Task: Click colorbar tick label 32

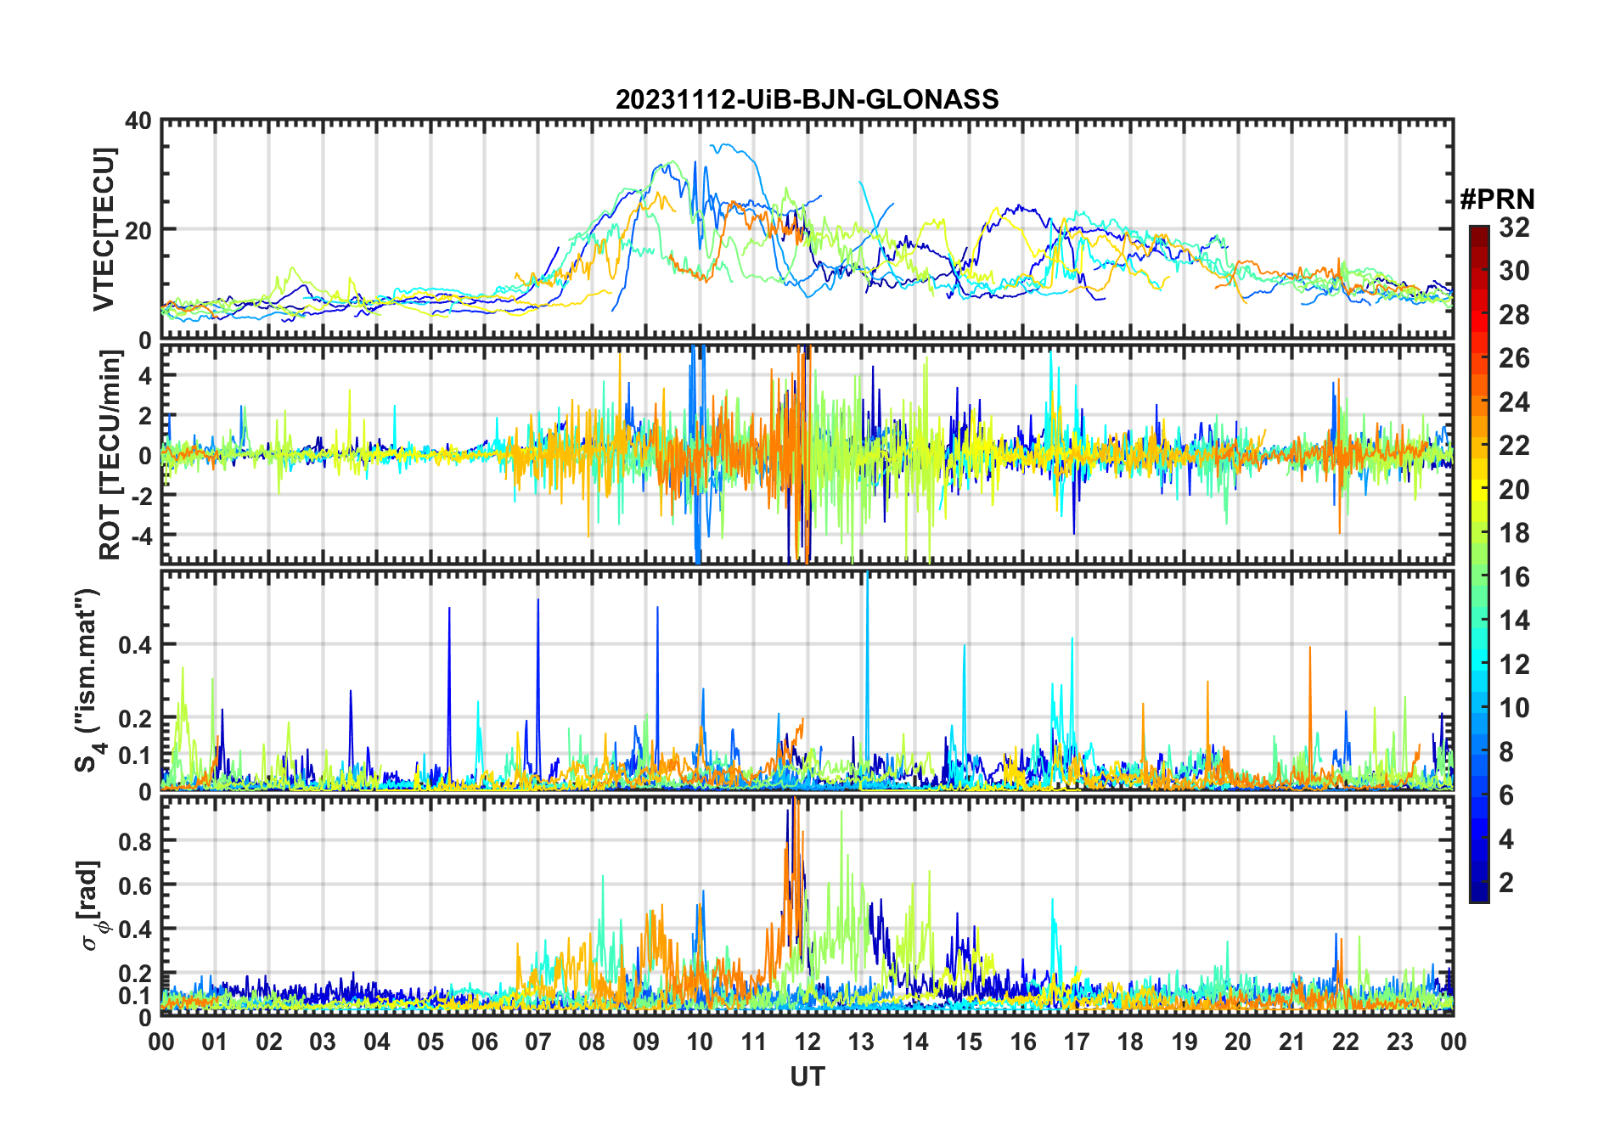Action: click(1514, 227)
